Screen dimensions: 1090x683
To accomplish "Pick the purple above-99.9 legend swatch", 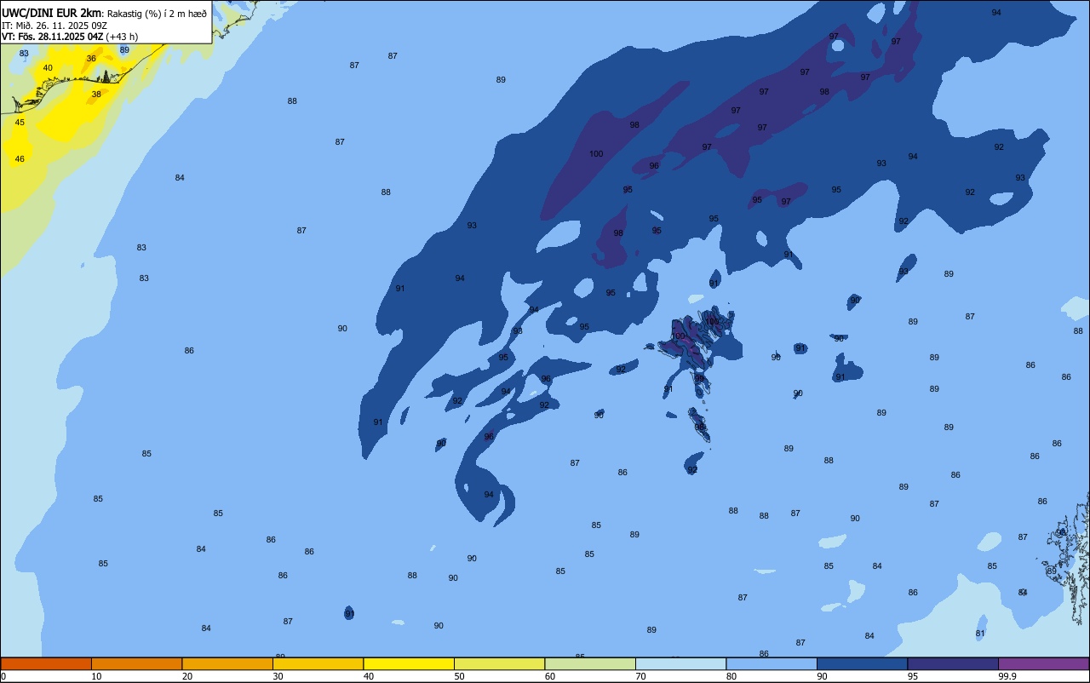I will coord(1043,663).
